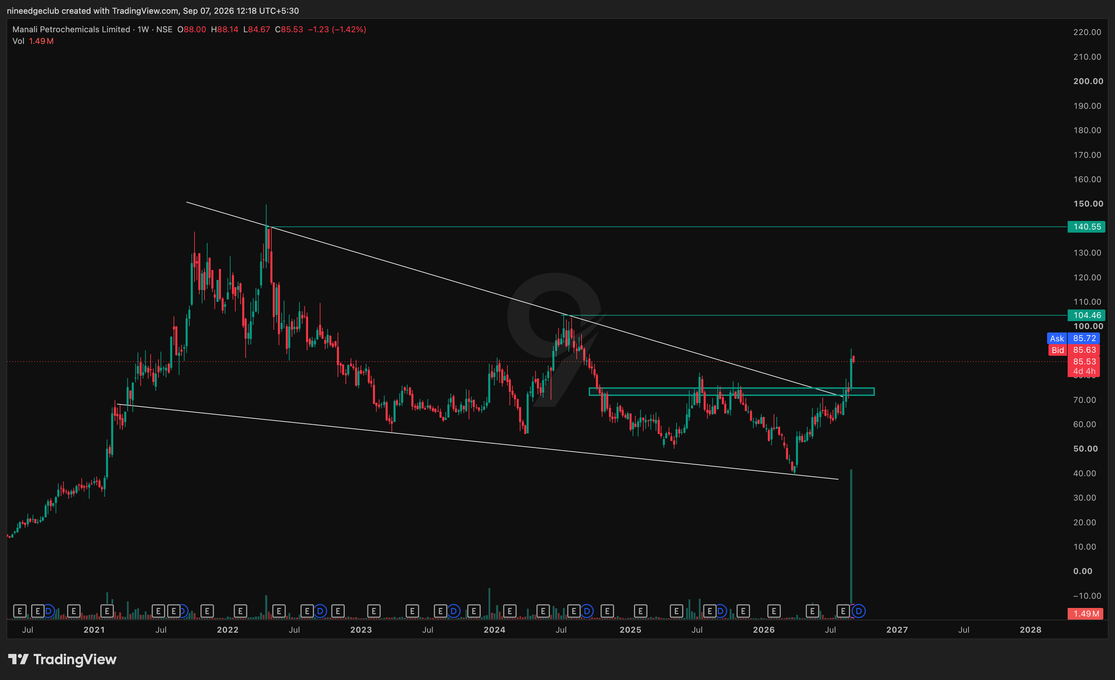The height and width of the screenshot is (680, 1115).
Task: Open the last 2025 earnings marker before 2026
Action: [743, 611]
